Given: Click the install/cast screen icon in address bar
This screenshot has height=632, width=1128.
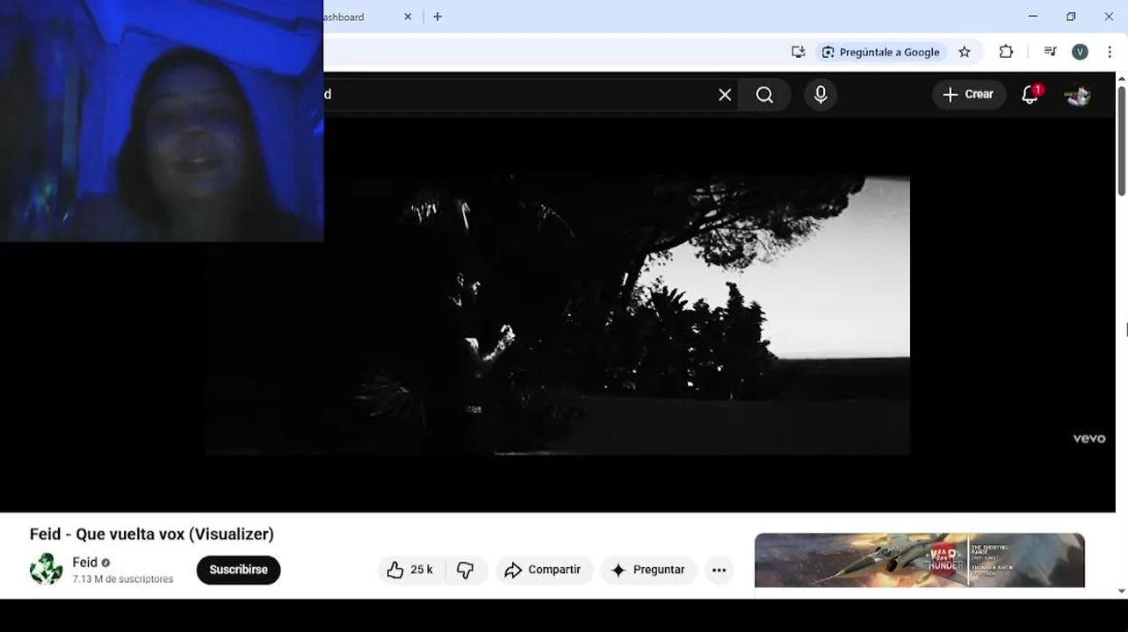Looking at the screenshot, I should click(x=798, y=52).
